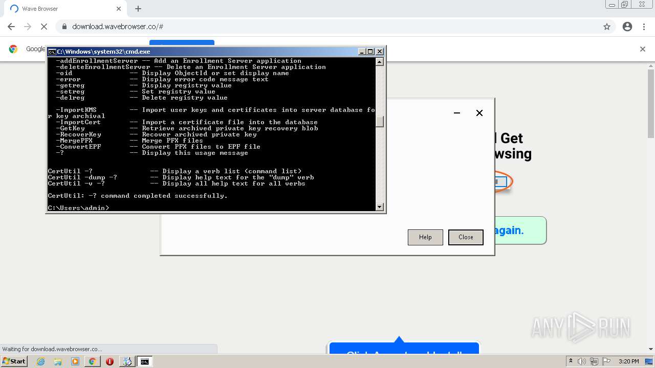This screenshot has width=655, height=368.
Task: Minimize the Chrome window
Action: 612,5
